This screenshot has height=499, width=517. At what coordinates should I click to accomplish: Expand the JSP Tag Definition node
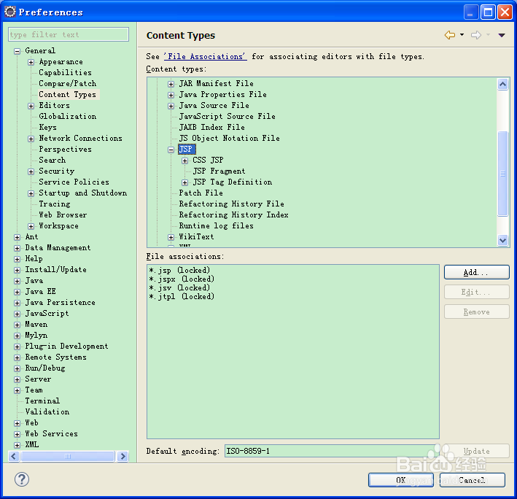point(185,182)
